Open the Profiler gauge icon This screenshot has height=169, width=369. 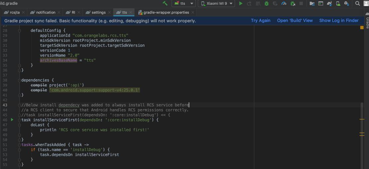tap(284, 3)
